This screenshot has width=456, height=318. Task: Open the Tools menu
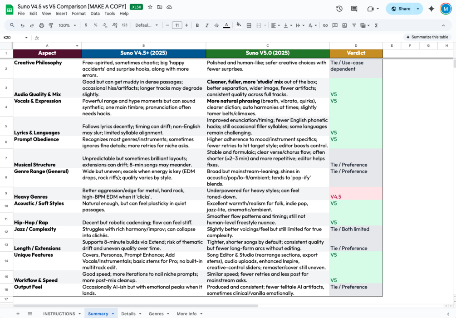109,13
